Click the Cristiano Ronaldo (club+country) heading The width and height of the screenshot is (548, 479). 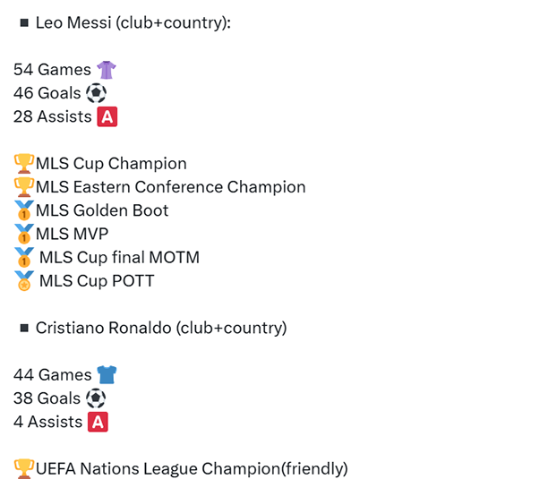[161, 329]
